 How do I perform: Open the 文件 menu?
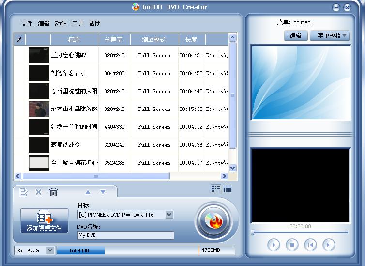[x=27, y=24]
